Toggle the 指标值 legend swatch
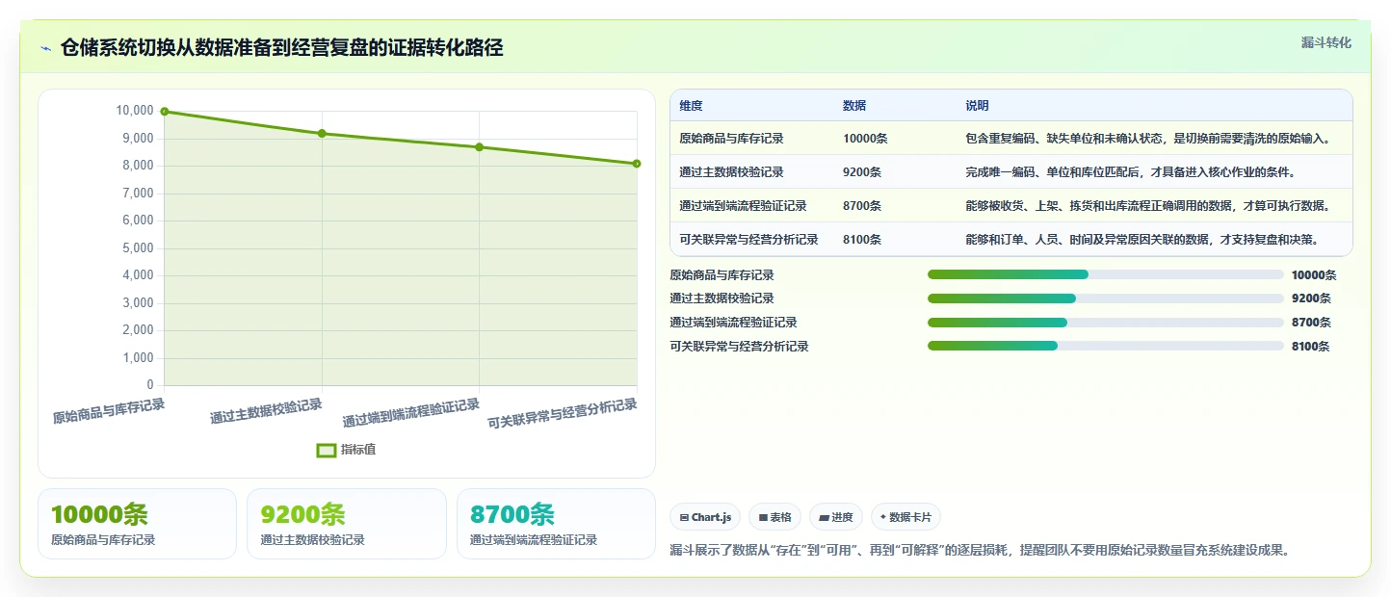This screenshot has height=597, width=1391. [327, 450]
